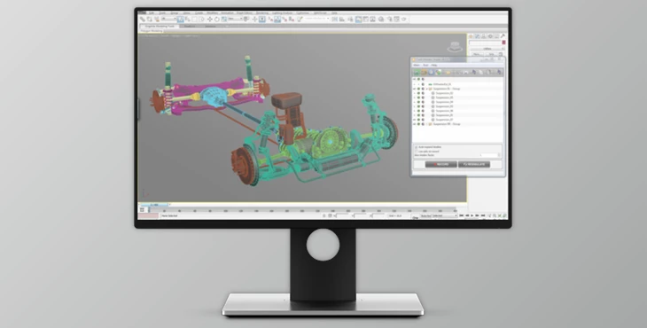Toggle the Auto Key button

[425, 215]
